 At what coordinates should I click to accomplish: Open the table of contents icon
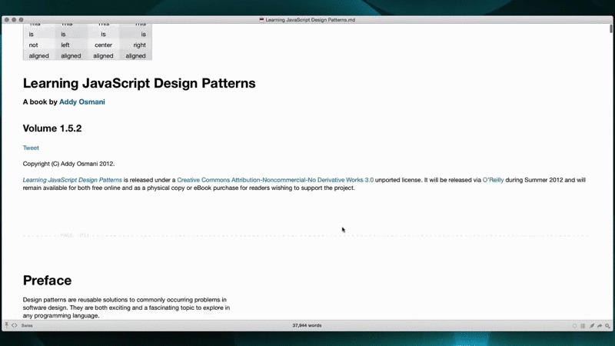583,326
